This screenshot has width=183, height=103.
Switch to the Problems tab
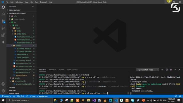tap(52, 70)
